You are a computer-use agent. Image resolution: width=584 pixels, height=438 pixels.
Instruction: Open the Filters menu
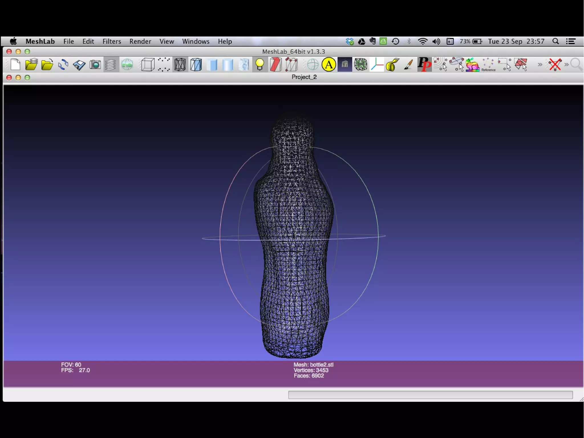tap(111, 41)
